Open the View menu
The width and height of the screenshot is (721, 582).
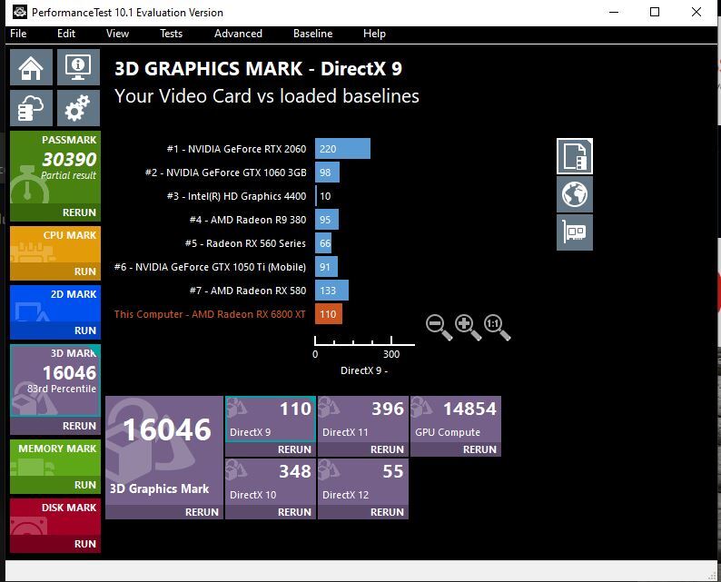coord(118,34)
